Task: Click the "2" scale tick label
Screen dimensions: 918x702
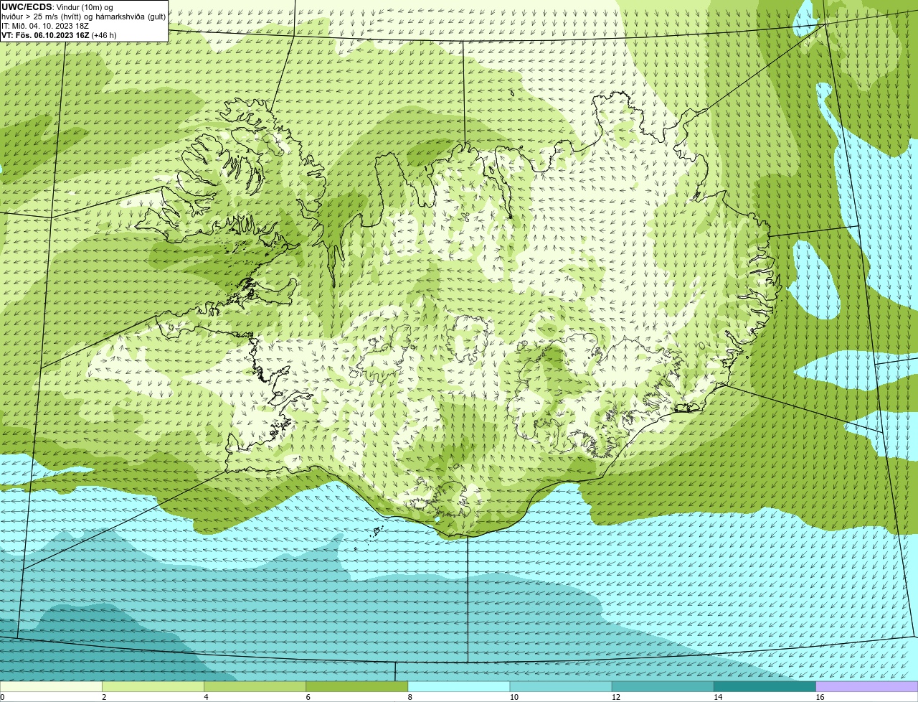Action: [104, 697]
